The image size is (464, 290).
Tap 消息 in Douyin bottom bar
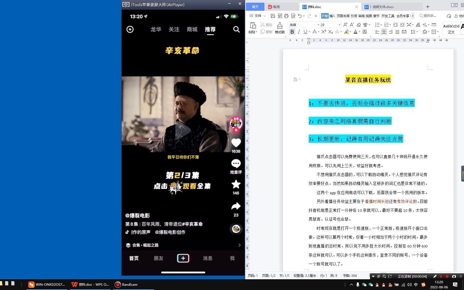pyautogui.click(x=208, y=258)
